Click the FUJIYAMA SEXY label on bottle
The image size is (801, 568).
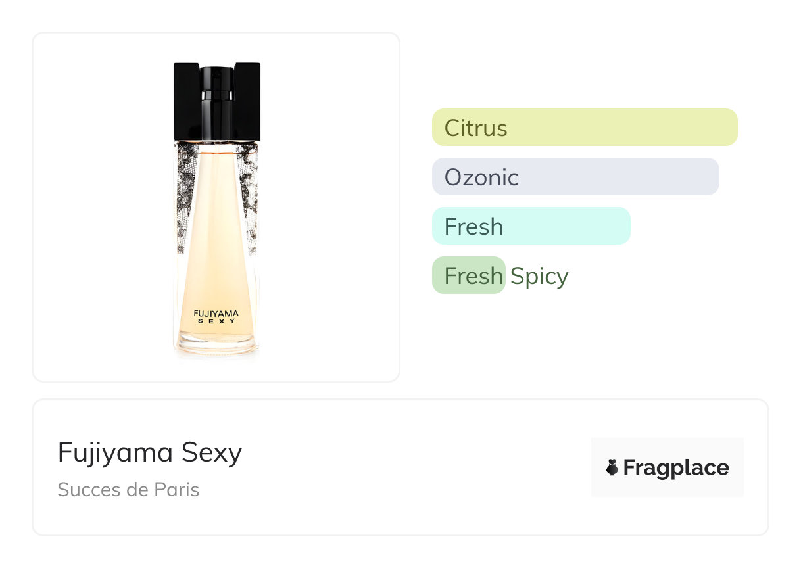(216, 316)
